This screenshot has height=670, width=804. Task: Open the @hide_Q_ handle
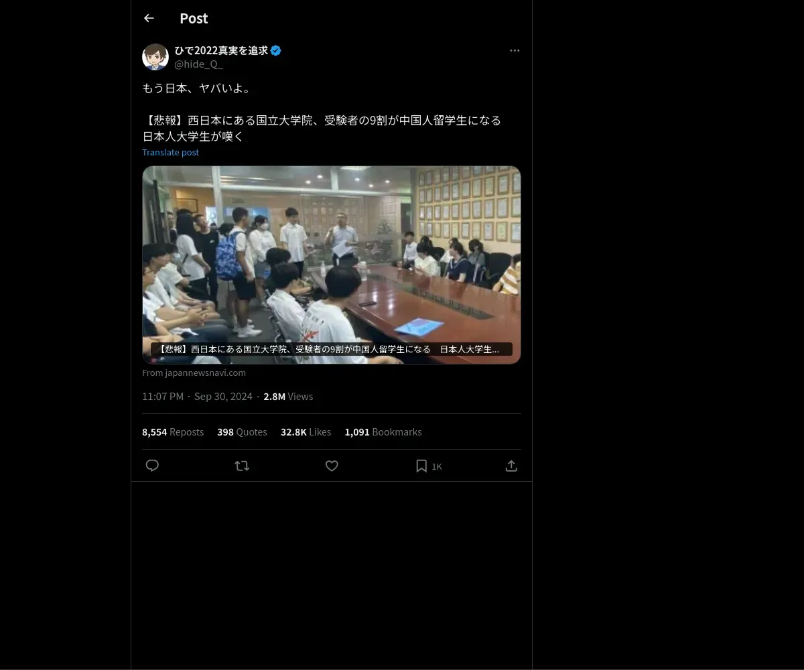click(x=198, y=64)
